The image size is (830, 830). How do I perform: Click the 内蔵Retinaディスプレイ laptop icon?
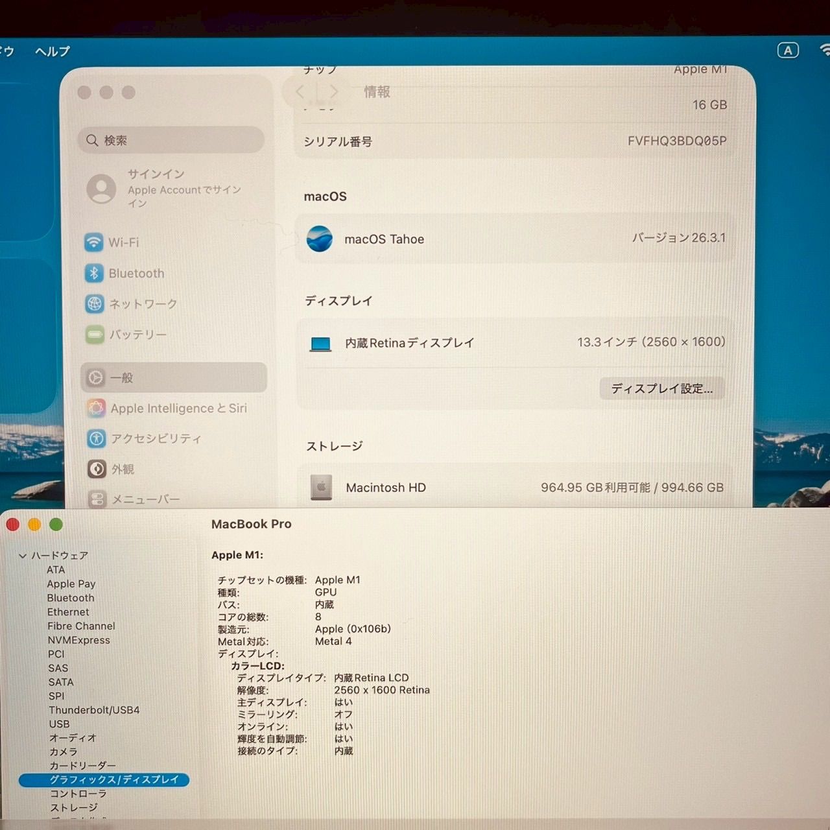pyautogui.click(x=320, y=344)
